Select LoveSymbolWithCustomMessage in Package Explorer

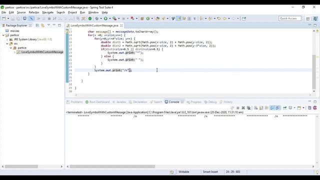(x=42, y=52)
